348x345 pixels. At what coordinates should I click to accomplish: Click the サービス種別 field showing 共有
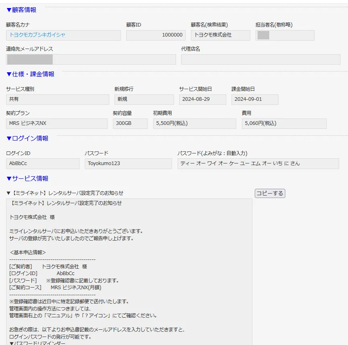pyautogui.click(x=57, y=100)
